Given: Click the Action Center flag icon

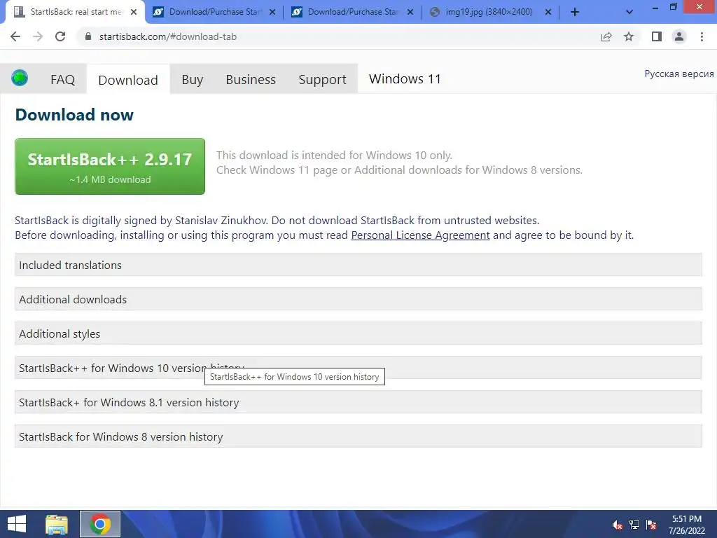Looking at the screenshot, I should [x=652, y=525].
